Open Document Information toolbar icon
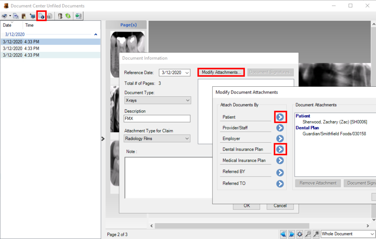Viewport: 376px width, 239px height. [x=41, y=16]
